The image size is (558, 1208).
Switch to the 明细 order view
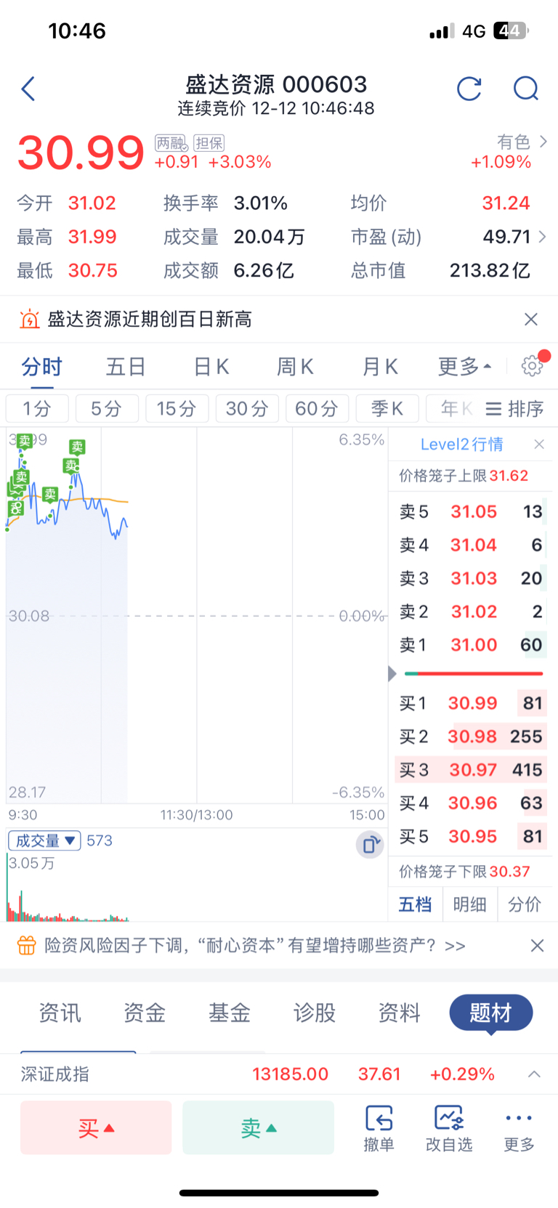(x=469, y=904)
